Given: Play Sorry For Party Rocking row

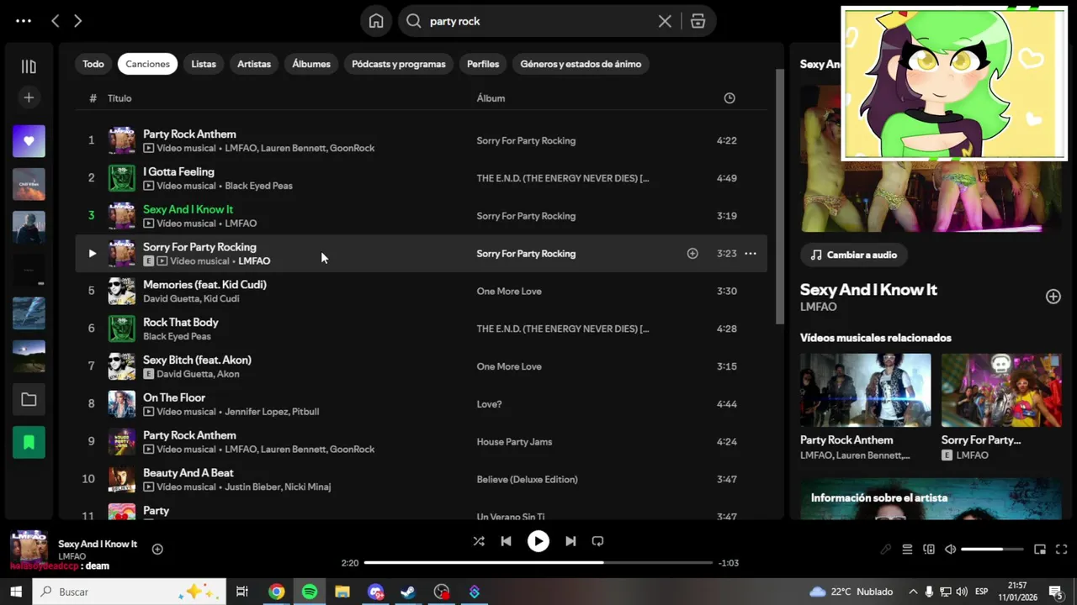Looking at the screenshot, I should point(92,254).
